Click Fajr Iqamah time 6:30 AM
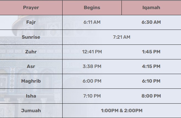The image size is (181, 118). [x=151, y=22]
